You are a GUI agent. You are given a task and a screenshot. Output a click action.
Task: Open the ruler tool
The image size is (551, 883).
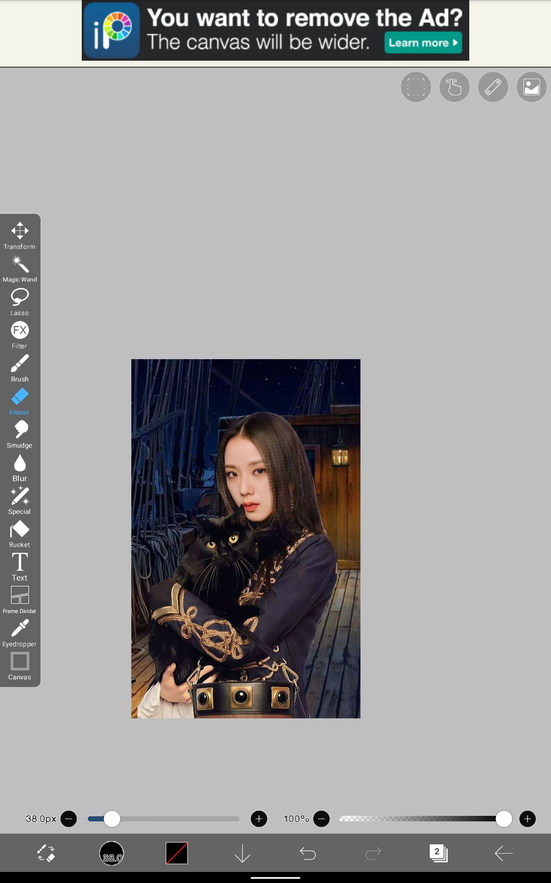pyautogui.click(x=493, y=87)
